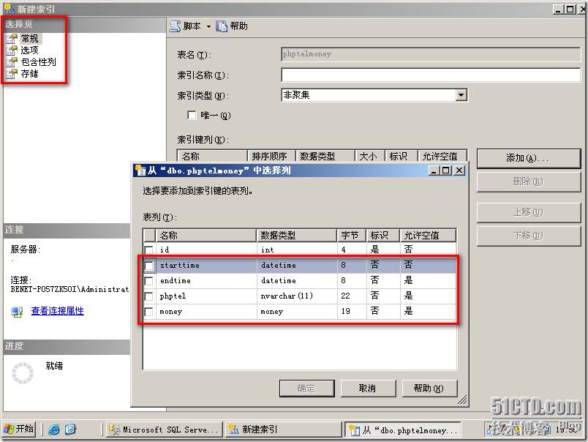
Task: Click the 表名 field phptelmoney
Action: 431,54
